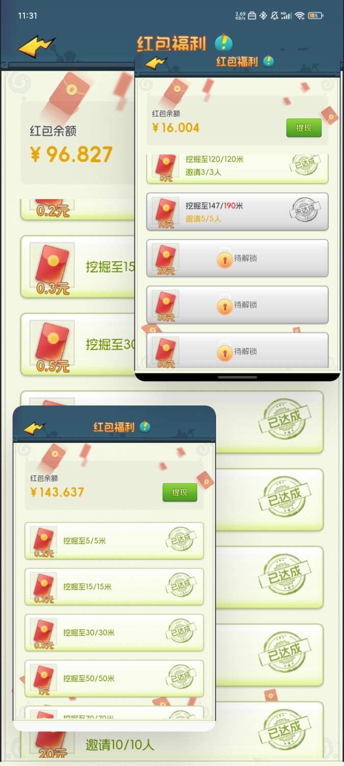This screenshot has height=766, width=344.
Task: Tap the ¥96.827 balance amount
Action: [x=71, y=154]
